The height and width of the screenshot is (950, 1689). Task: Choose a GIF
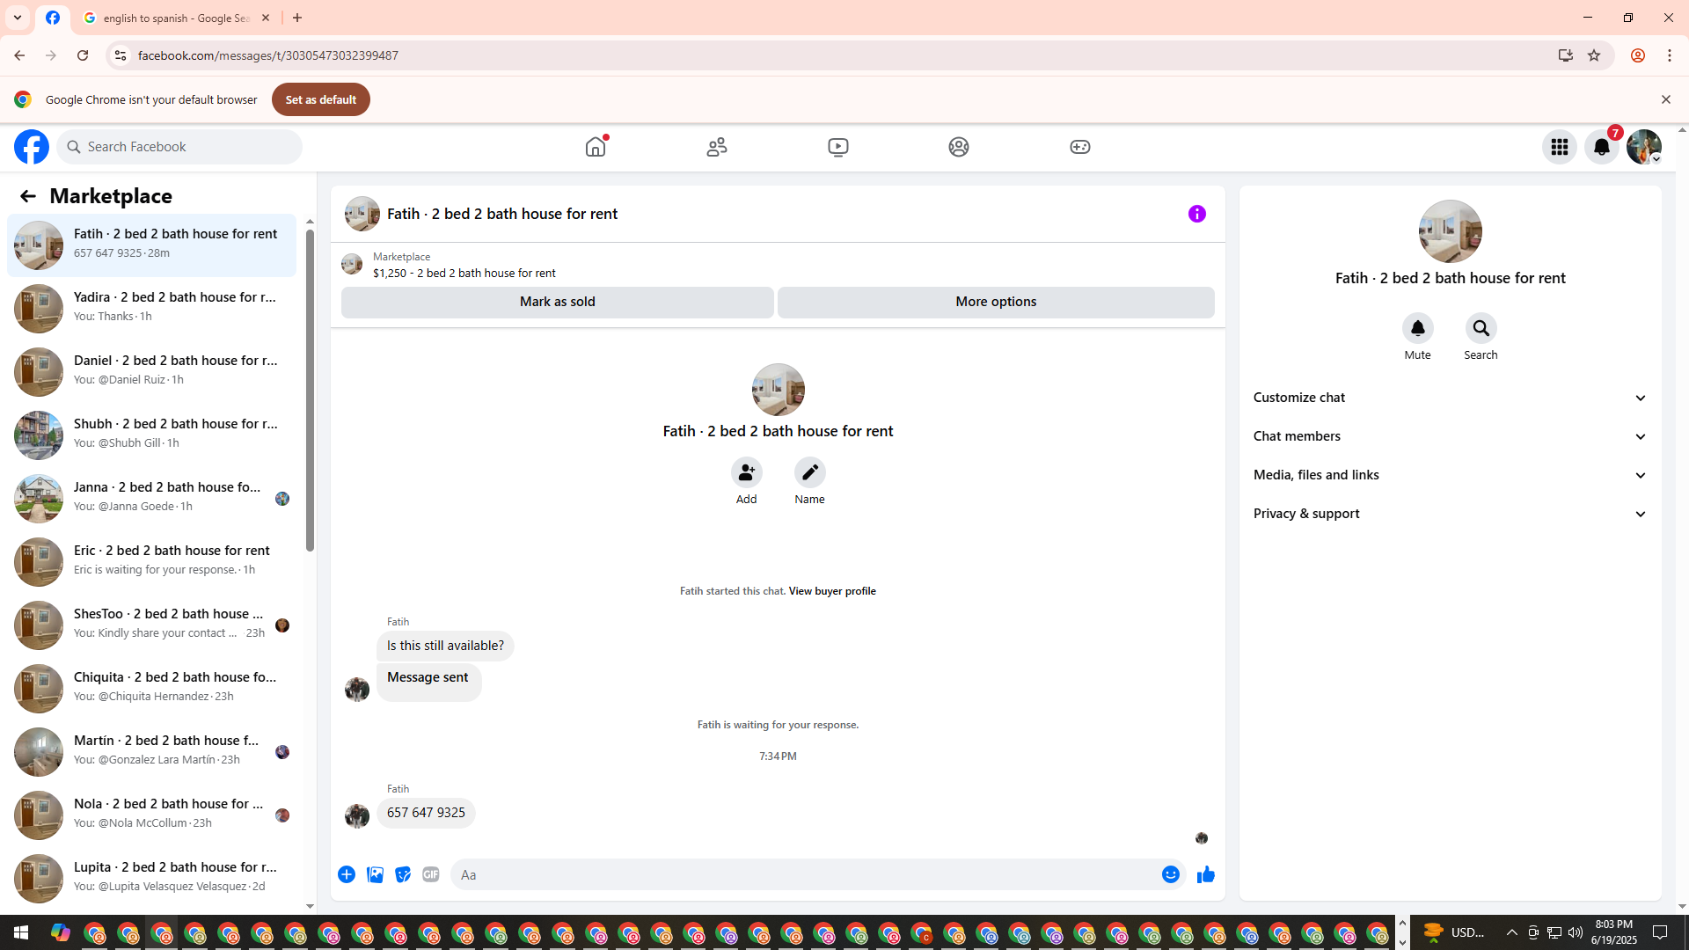[x=431, y=874]
